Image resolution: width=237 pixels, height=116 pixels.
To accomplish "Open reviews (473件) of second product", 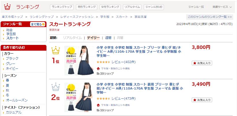I will click(124, 99).
